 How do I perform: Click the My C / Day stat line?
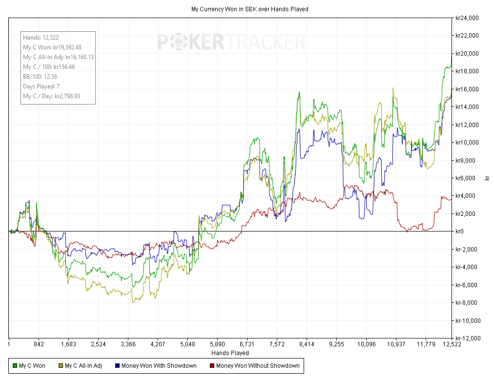point(51,96)
